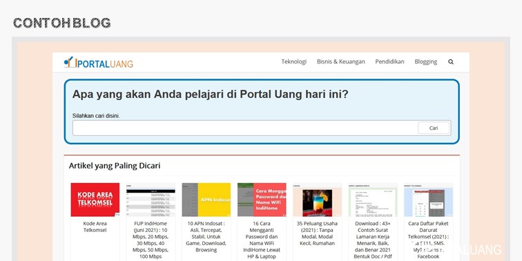The image size is (522, 261).
Task: Click the 'FUP IndiHome (Juni 2021)' article link
Action: point(151,240)
